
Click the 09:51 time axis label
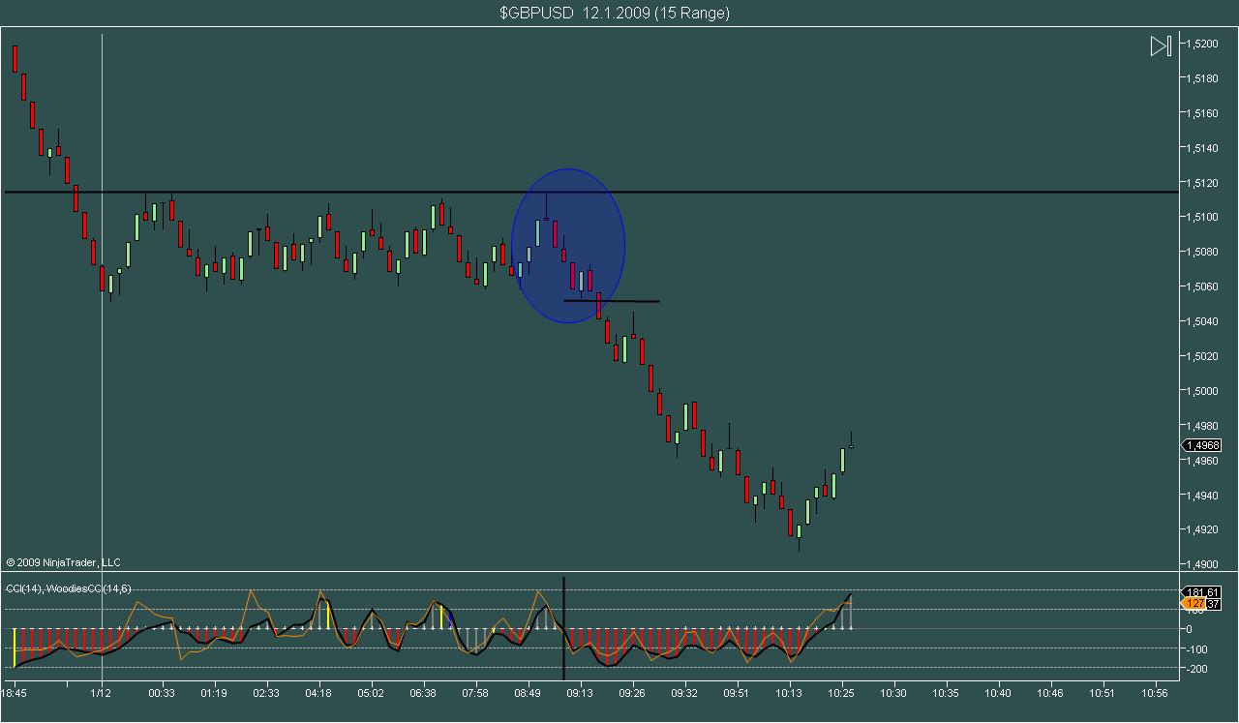click(737, 693)
